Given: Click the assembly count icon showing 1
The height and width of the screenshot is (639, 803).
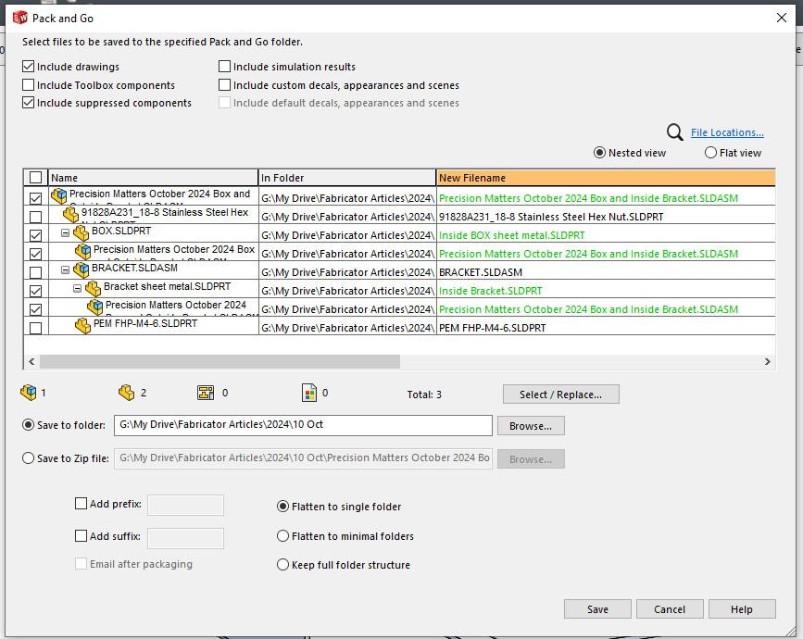Looking at the screenshot, I should point(30,393).
